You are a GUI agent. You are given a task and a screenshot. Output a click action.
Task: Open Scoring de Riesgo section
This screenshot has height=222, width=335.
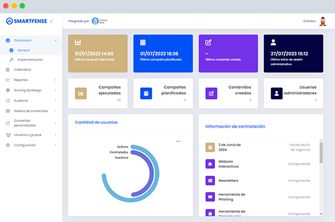[31, 90]
